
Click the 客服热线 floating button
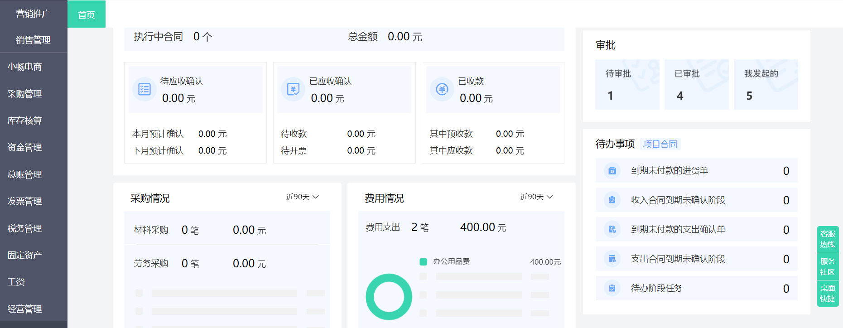pyautogui.click(x=828, y=239)
